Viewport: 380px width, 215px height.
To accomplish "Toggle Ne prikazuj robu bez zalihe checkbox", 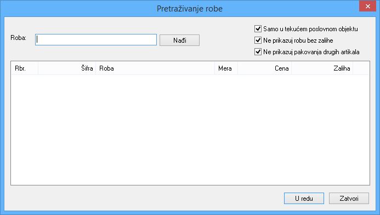I will coord(258,40).
